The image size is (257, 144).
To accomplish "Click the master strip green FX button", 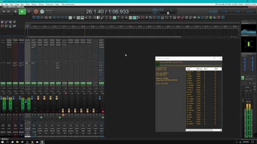I will (243, 78).
